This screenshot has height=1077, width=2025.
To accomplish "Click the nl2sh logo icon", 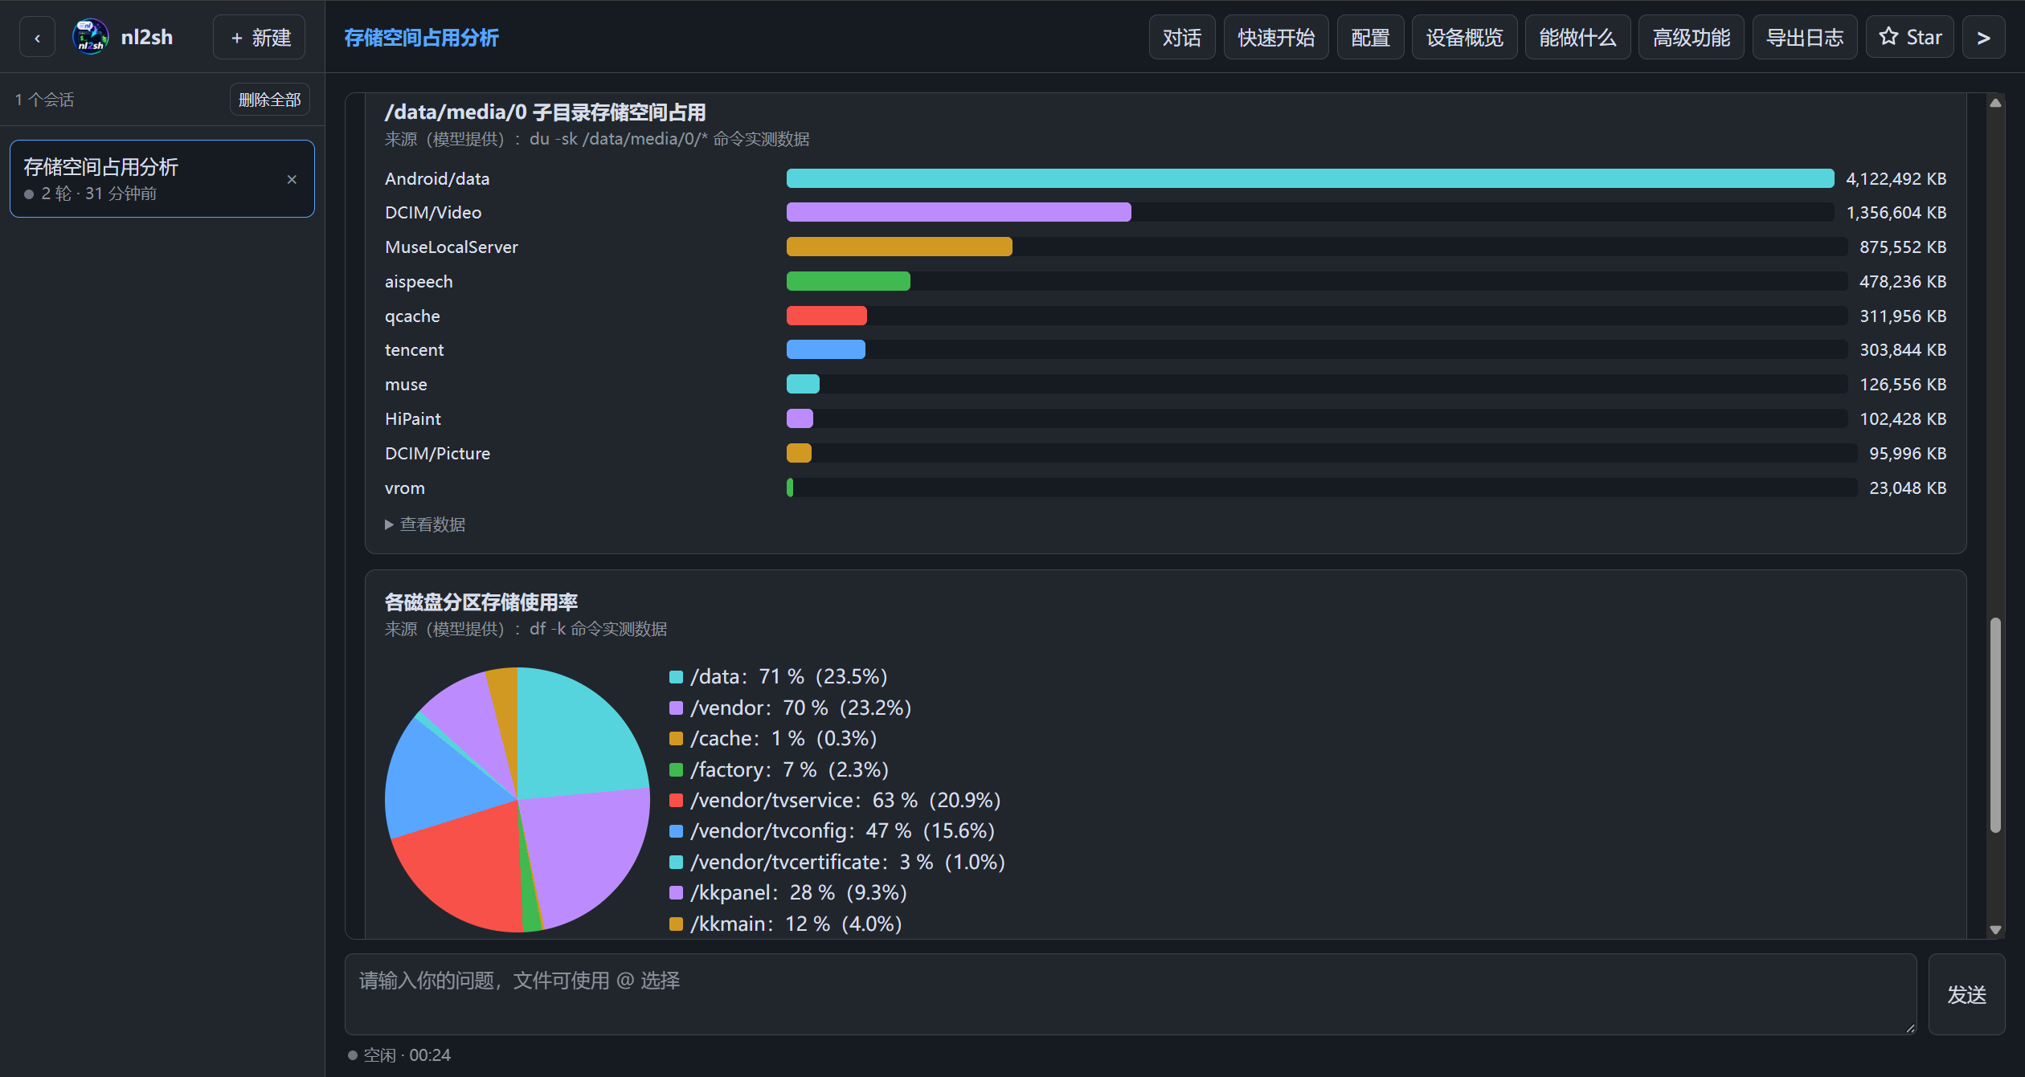I will 90,37.
